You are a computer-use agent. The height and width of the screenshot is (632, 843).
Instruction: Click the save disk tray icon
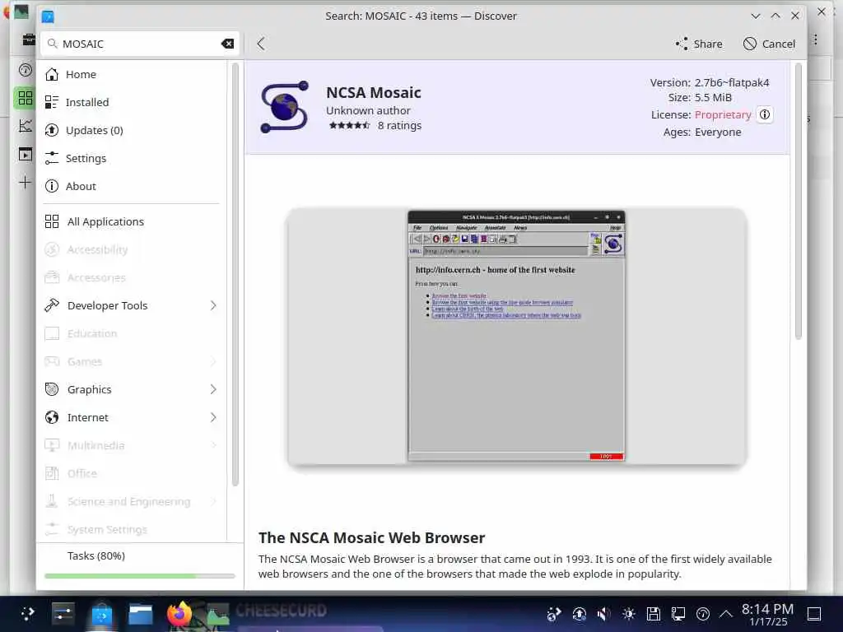click(x=653, y=613)
